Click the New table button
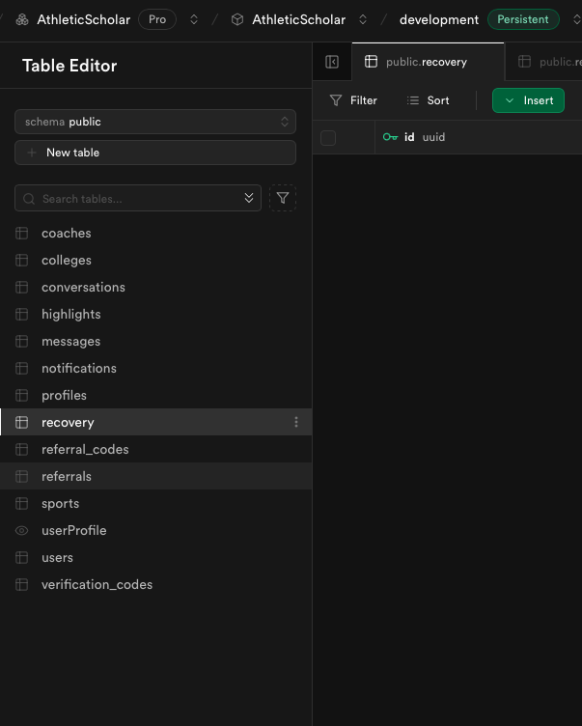Image resolution: width=582 pixels, height=726 pixels. [155, 153]
